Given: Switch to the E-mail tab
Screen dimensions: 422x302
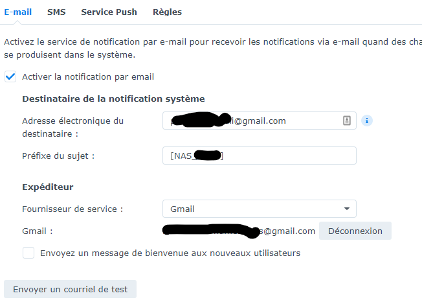Looking at the screenshot, I should point(18,12).
